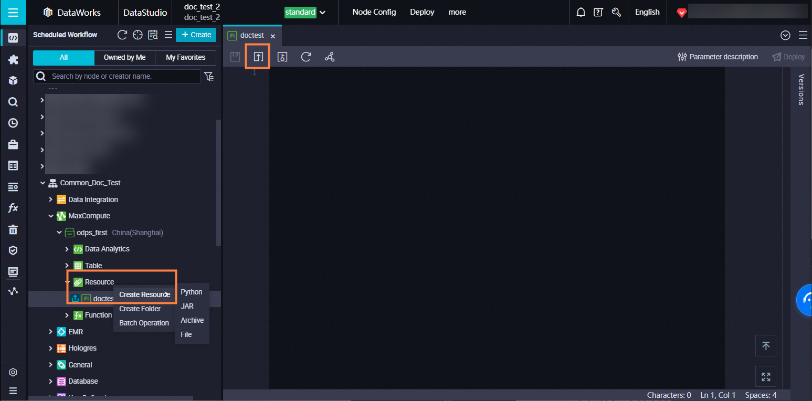Switch to the My Favorites tab
This screenshot has height=401, width=812.
[x=185, y=57]
